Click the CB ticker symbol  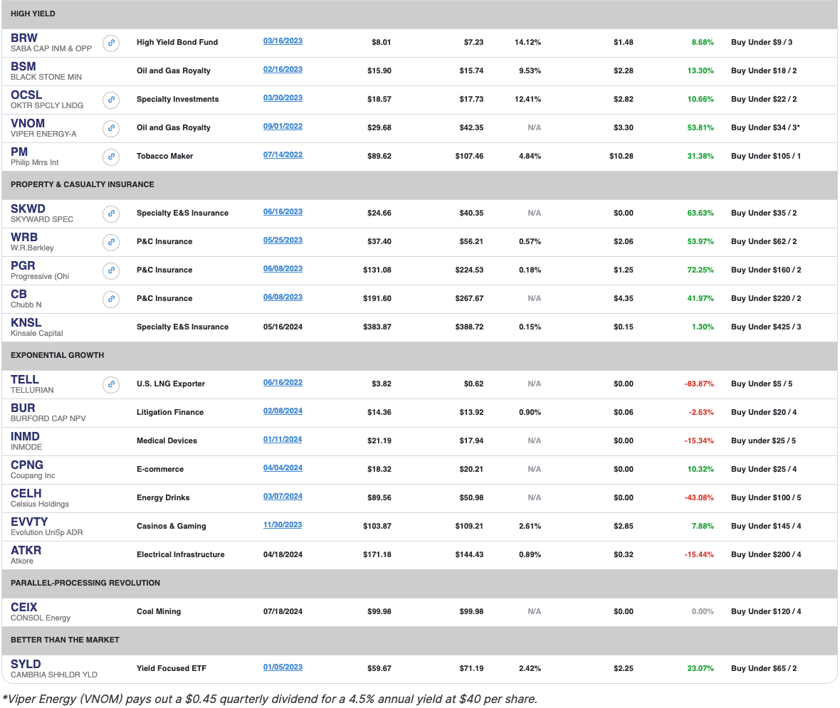(x=19, y=294)
